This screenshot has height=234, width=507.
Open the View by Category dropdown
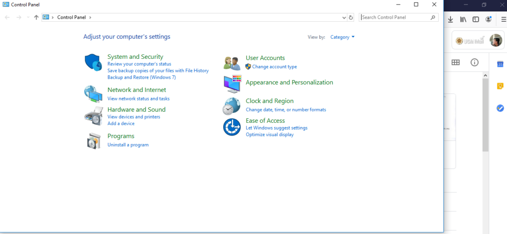point(343,37)
